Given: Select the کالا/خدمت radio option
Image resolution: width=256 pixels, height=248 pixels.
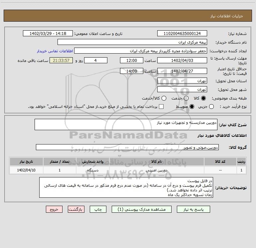Looking at the screenshot, I should coord(164,98).
